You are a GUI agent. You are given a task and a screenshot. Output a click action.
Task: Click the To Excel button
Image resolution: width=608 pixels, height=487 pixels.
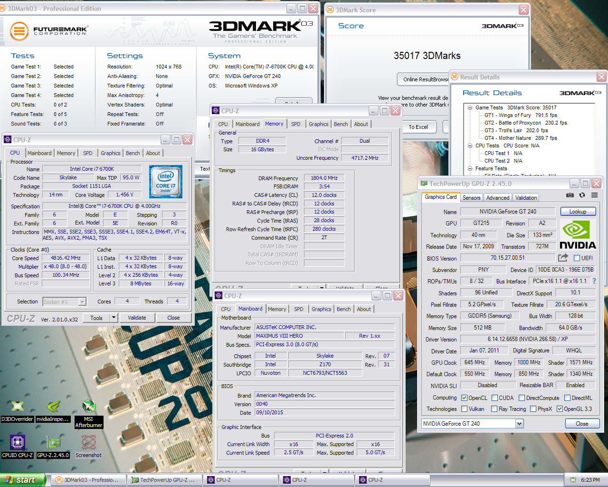tap(418, 127)
